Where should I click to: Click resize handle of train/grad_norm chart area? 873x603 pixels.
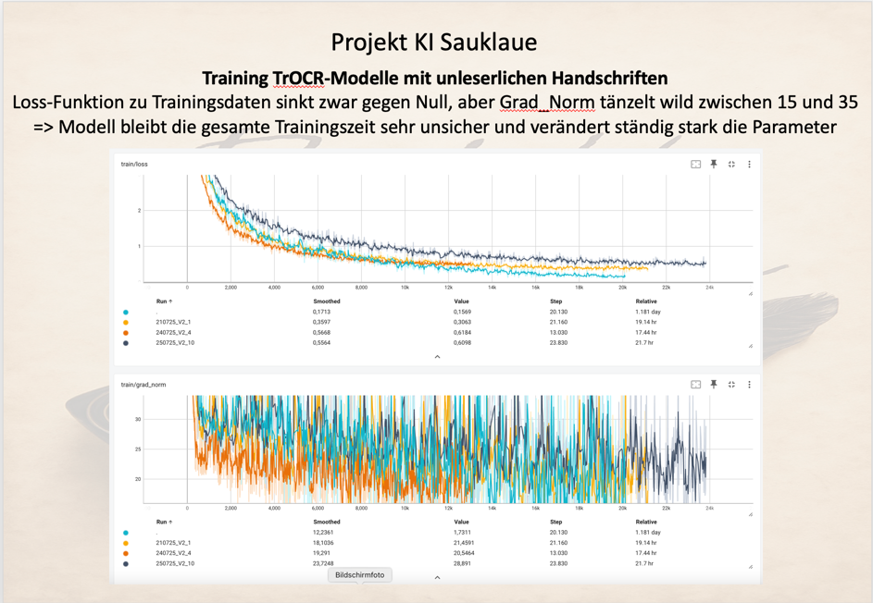(751, 514)
